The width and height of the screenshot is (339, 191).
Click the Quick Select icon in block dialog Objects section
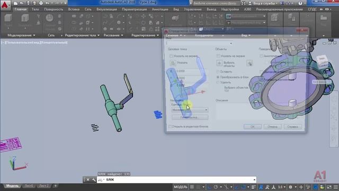coord(249,63)
